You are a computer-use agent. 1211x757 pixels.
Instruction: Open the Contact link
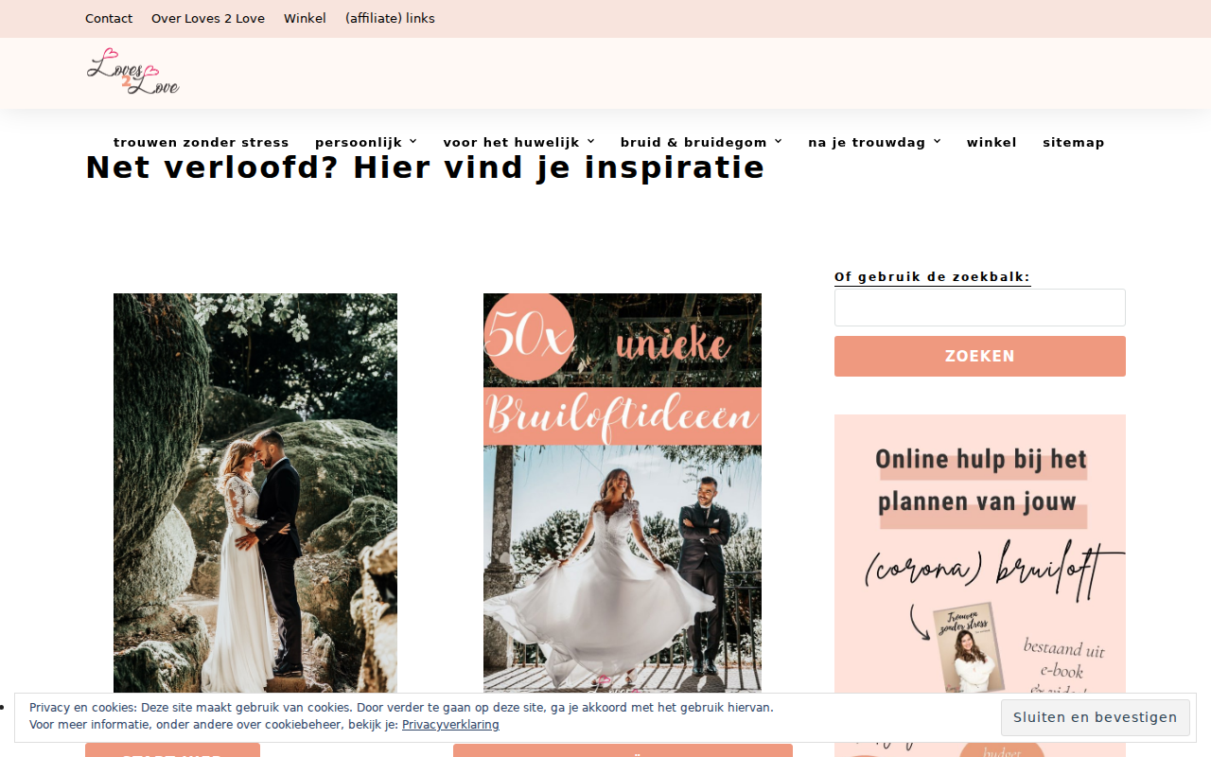[109, 18]
